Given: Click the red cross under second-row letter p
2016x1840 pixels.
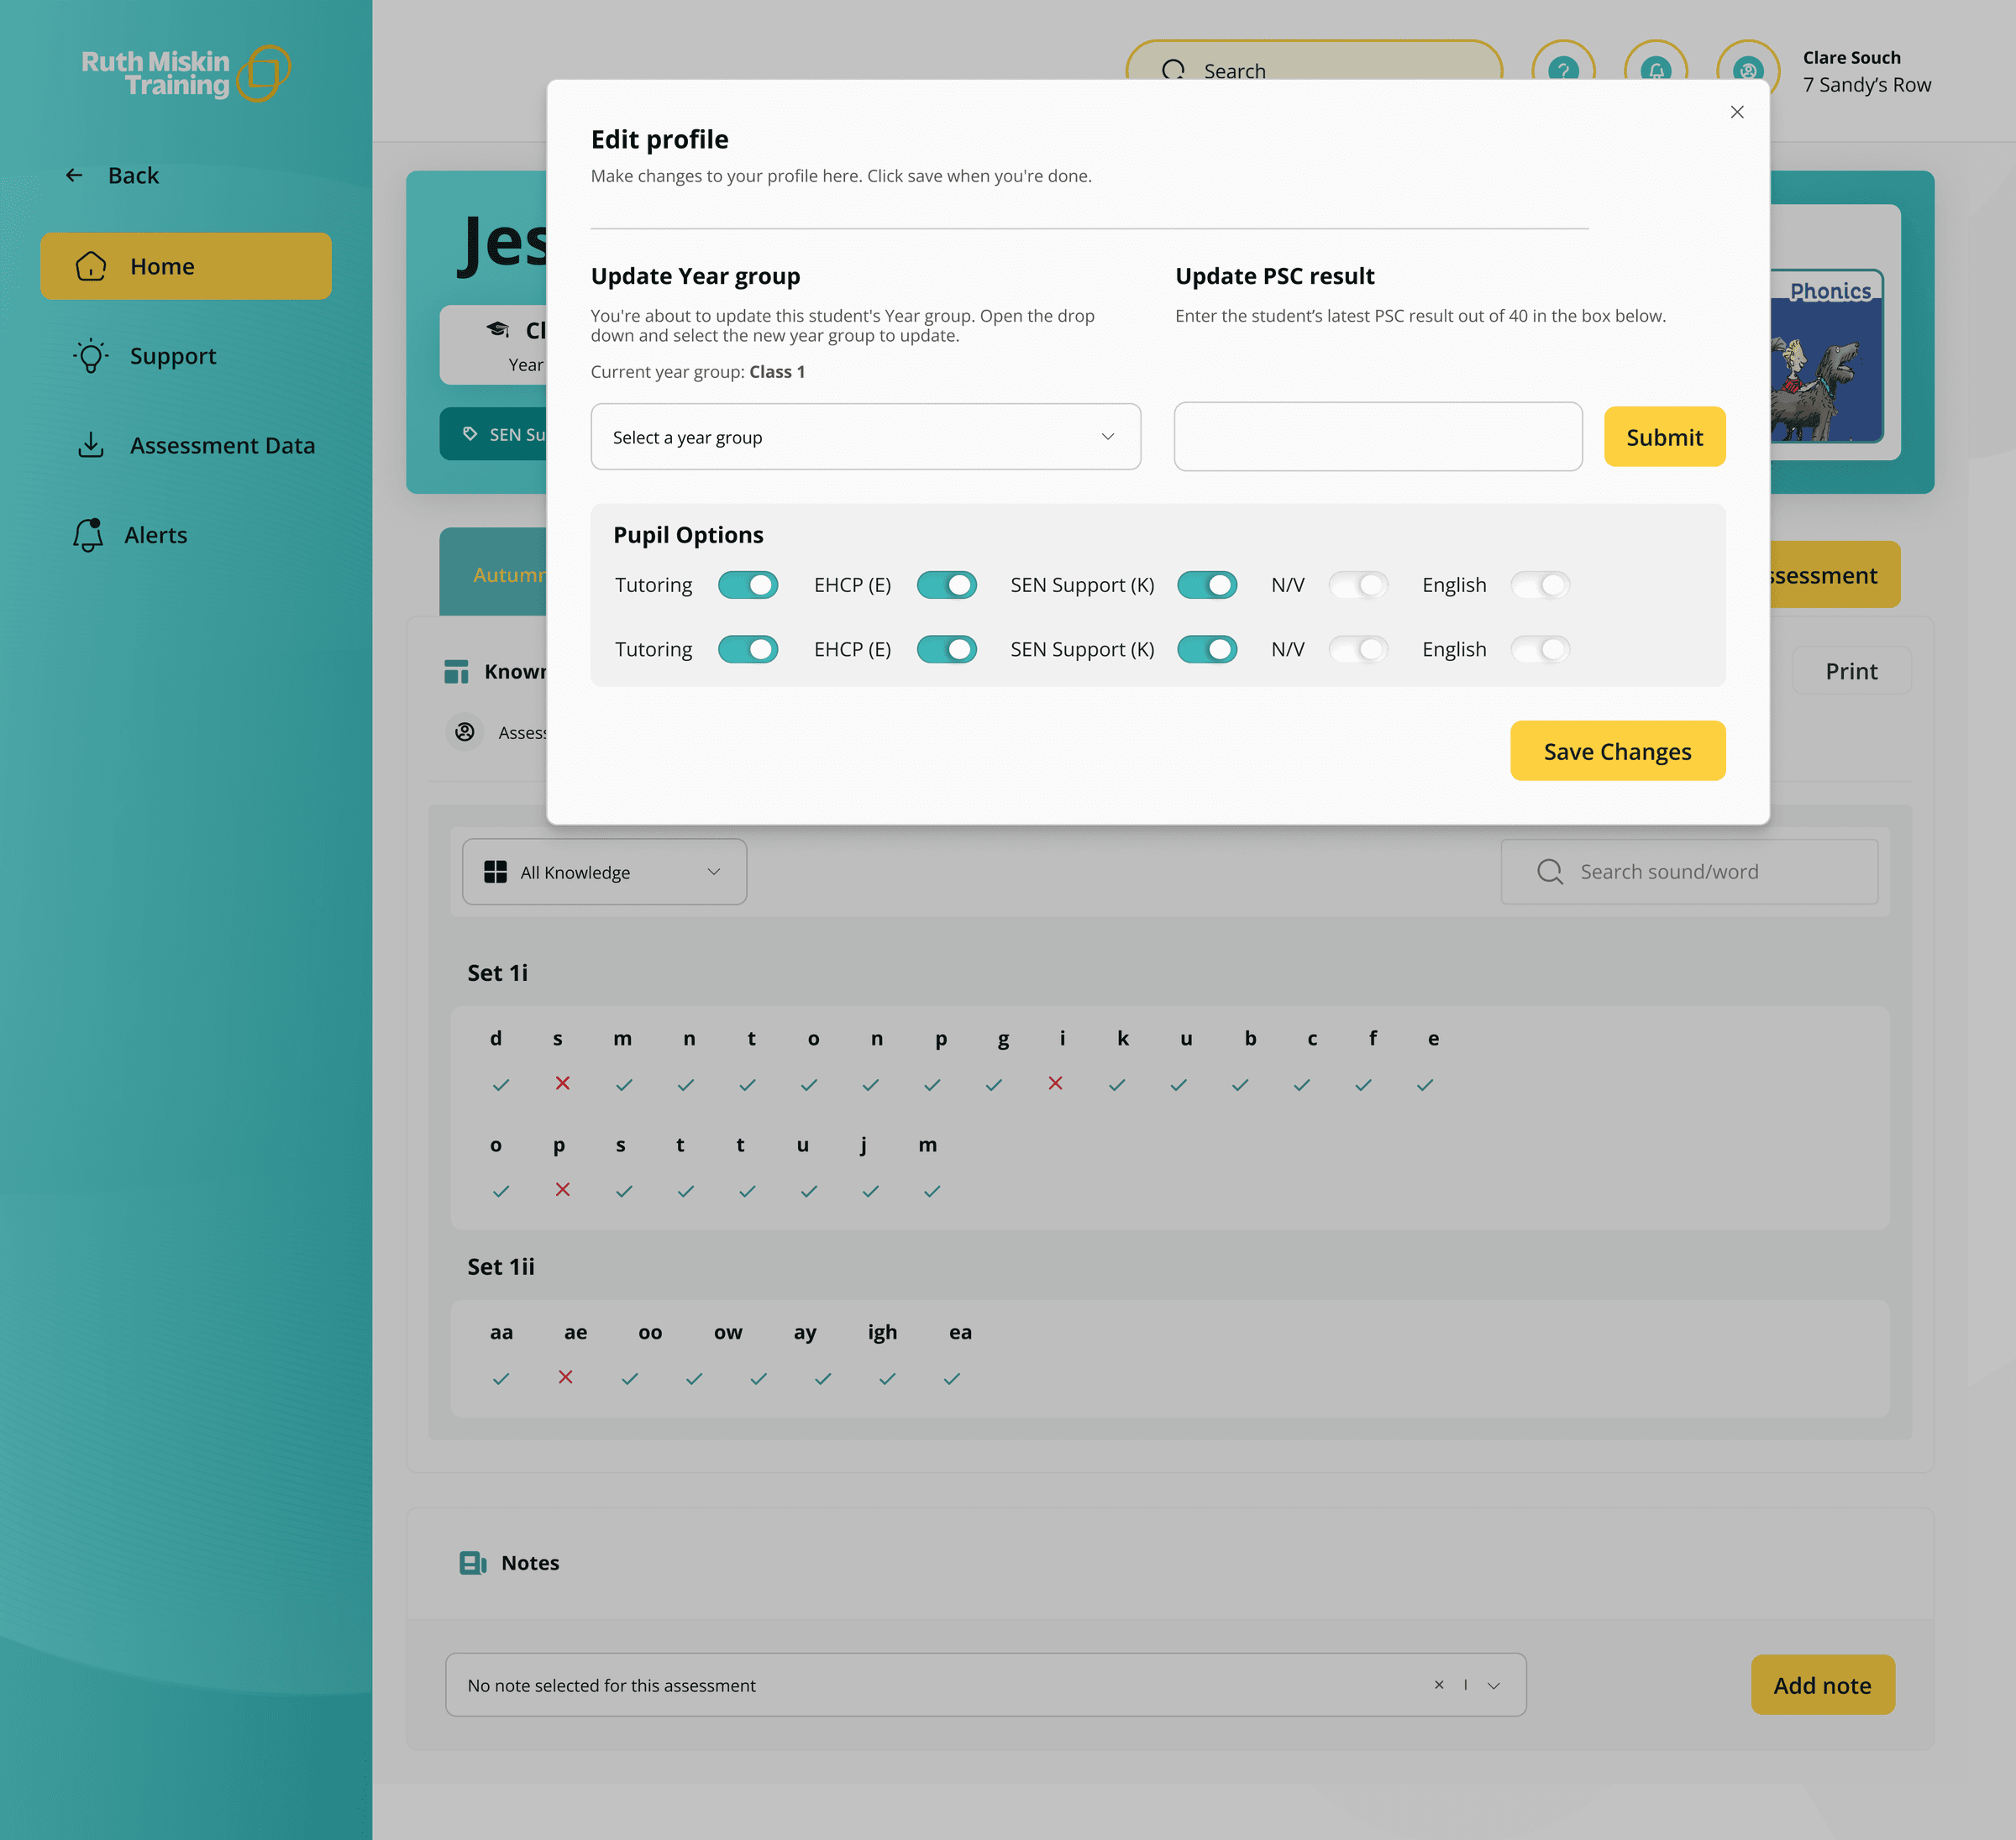Looking at the screenshot, I should coord(563,1189).
